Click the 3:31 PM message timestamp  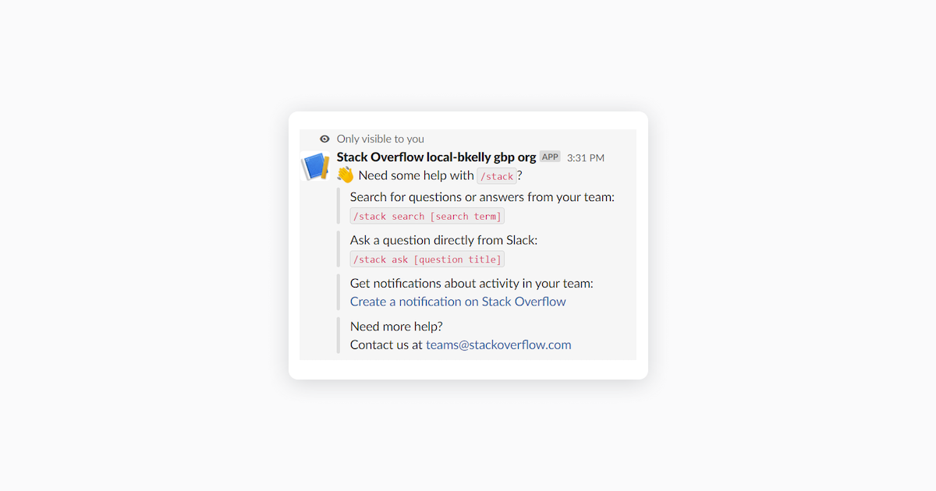(x=586, y=157)
